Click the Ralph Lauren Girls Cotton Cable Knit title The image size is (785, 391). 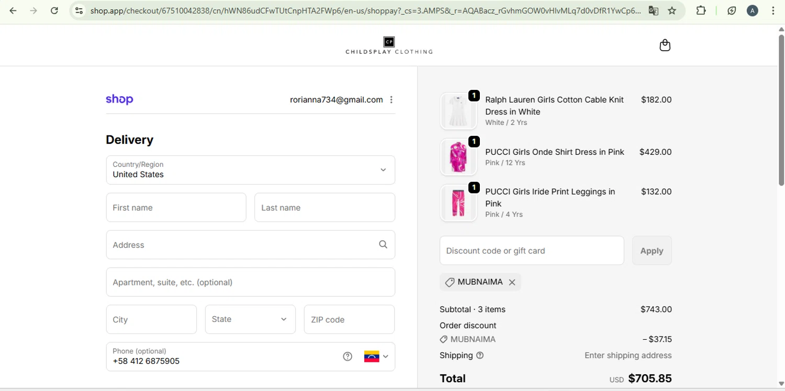554,106
